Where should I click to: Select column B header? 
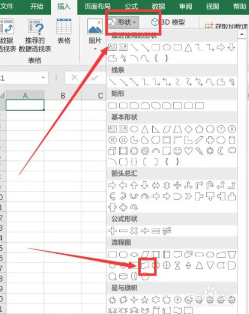[63, 95]
